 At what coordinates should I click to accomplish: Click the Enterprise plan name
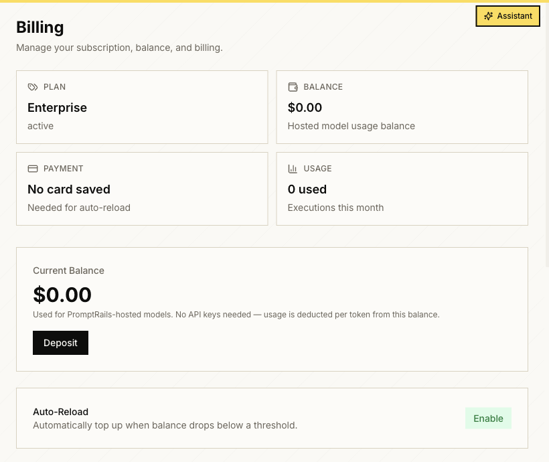click(x=57, y=108)
